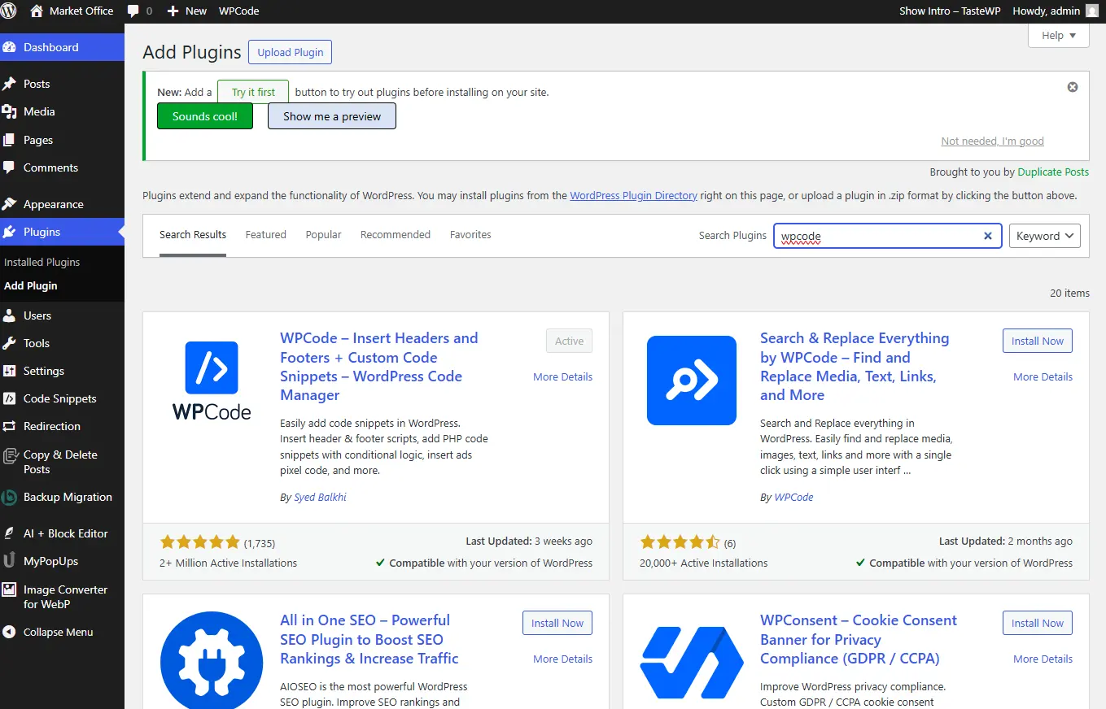The width and height of the screenshot is (1106, 709).
Task: Click the Settings sliders icon
Action: point(10,371)
